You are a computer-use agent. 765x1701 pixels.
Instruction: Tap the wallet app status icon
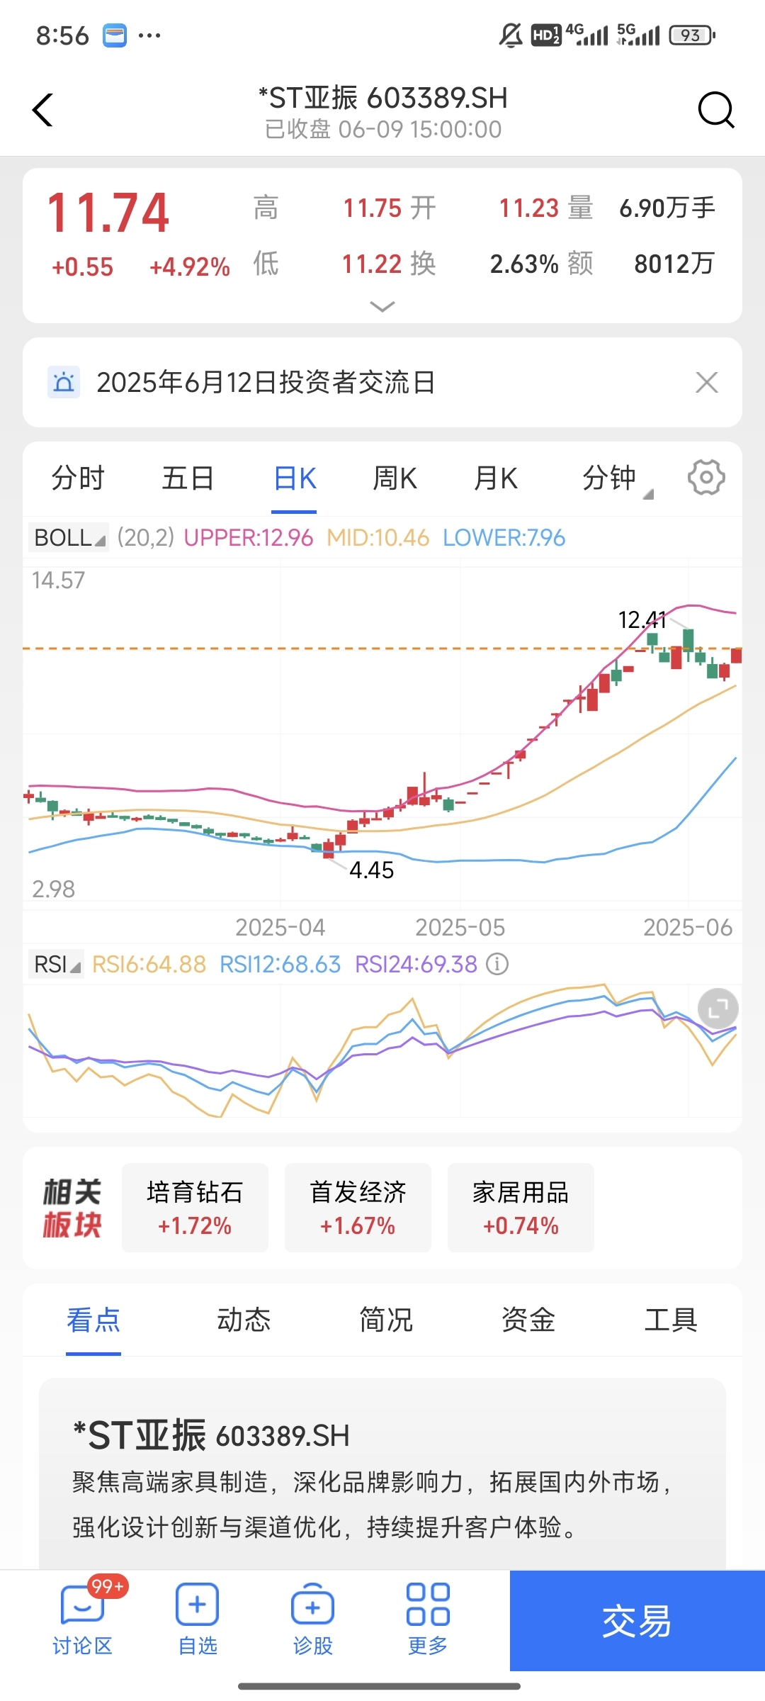pyautogui.click(x=115, y=35)
